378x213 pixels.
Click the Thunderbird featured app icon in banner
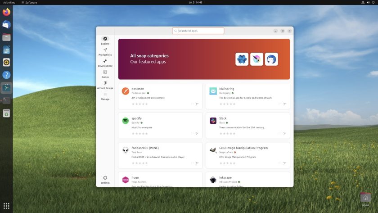coord(271,59)
